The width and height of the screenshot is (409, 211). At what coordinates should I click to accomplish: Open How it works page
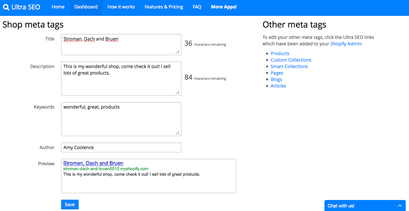(121, 7)
